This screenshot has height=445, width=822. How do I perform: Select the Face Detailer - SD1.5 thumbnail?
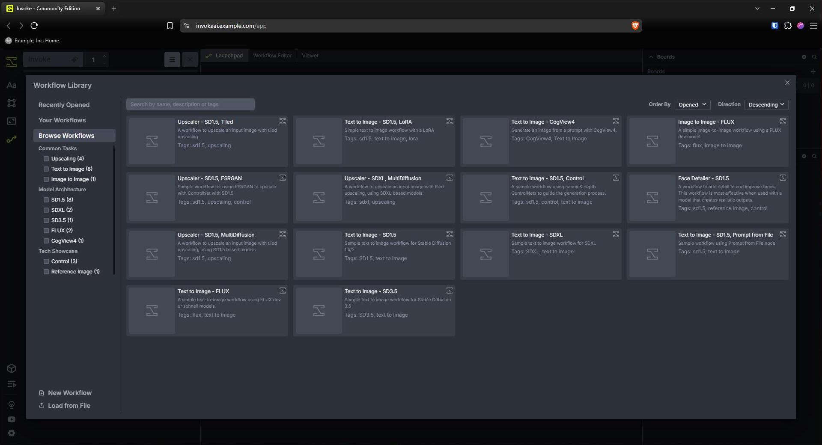pos(652,198)
